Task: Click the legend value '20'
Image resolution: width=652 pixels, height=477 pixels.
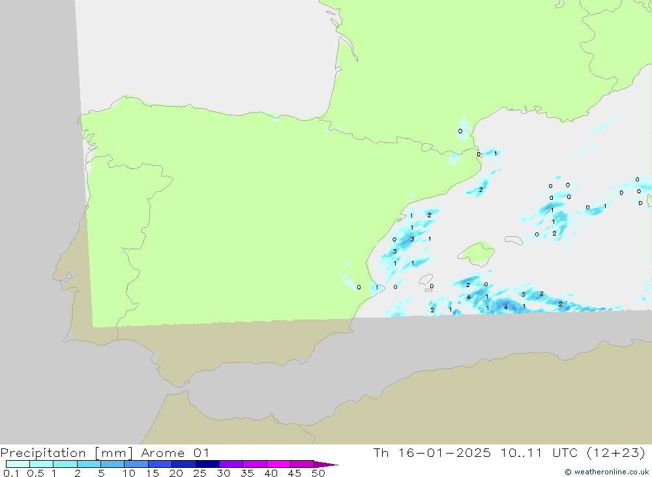Action: coord(176,473)
